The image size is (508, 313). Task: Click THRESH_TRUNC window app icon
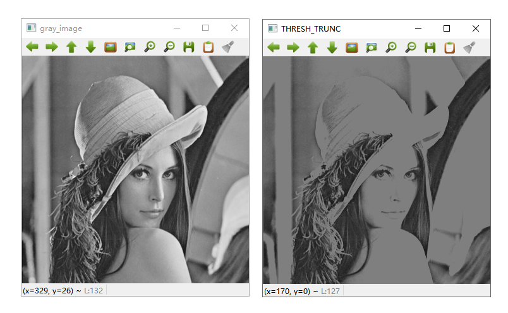272,28
